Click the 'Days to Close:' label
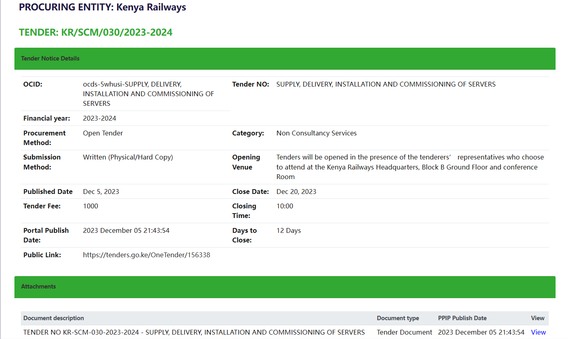Image resolution: width=568 pixels, height=339 pixels. 245,235
